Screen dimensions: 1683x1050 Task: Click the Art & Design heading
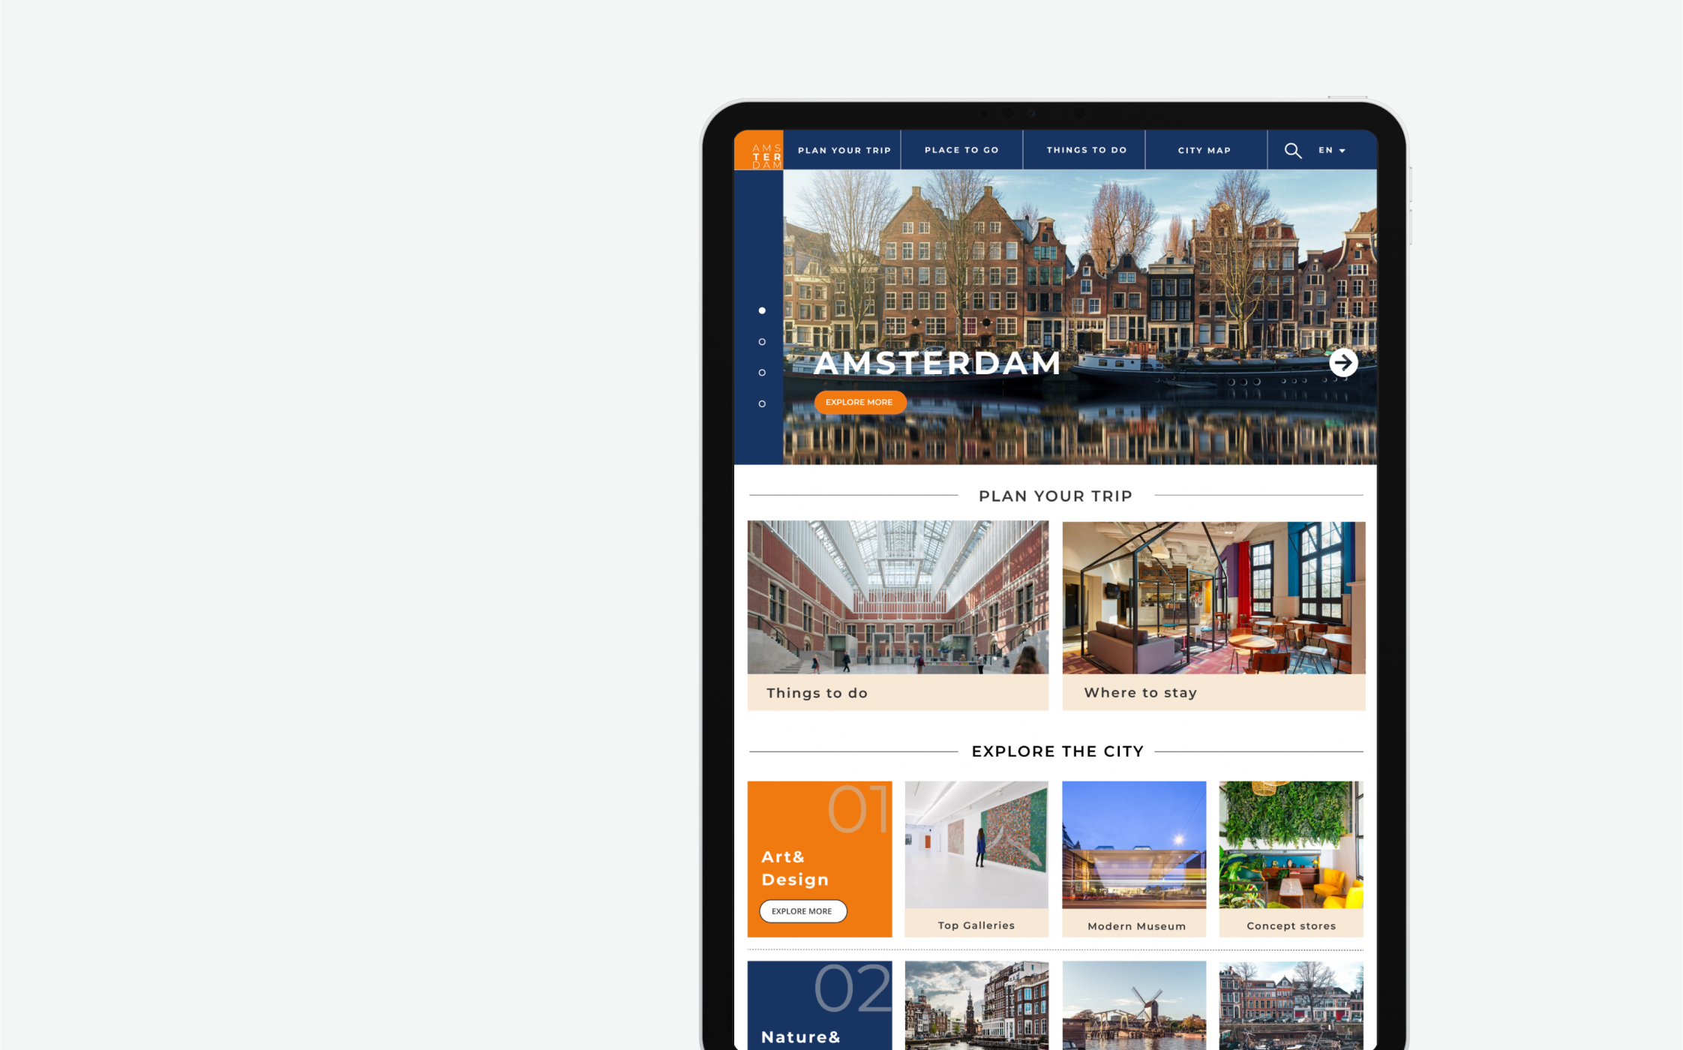[x=795, y=868]
